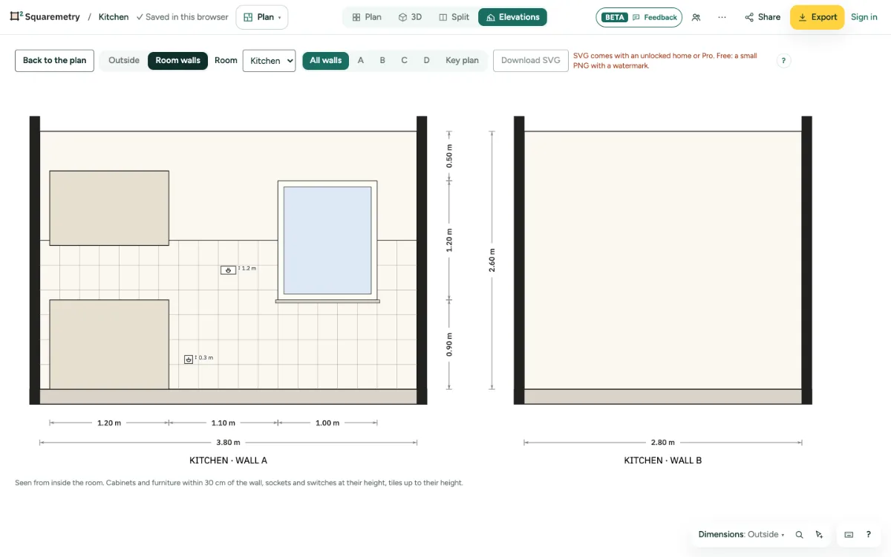Click the 1.00 m dimension label

[327, 423]
